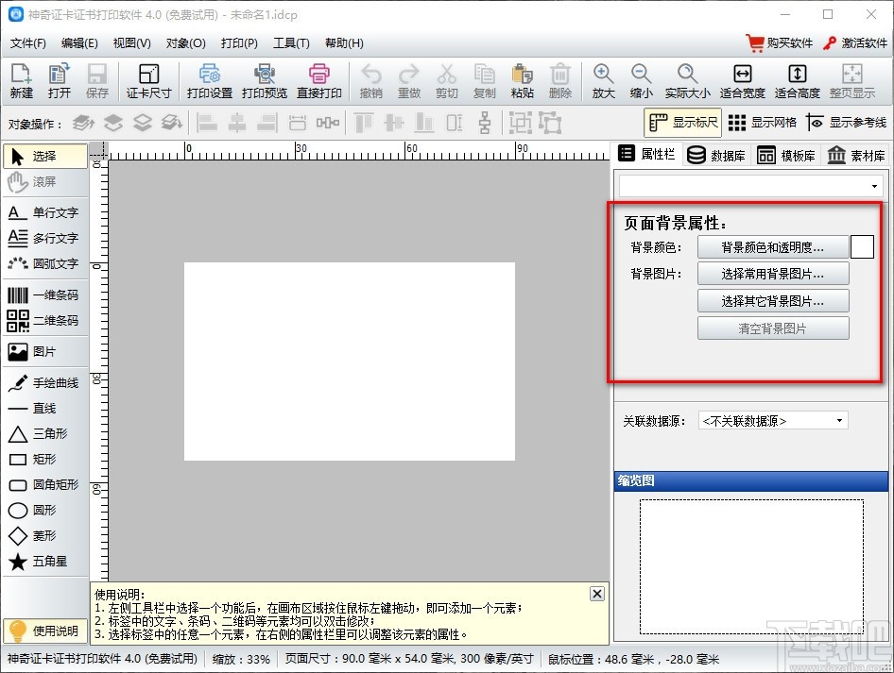This screenshot has height=673, width=894.
Task: Click the white card canvas
Action: [x=350, y=362]
